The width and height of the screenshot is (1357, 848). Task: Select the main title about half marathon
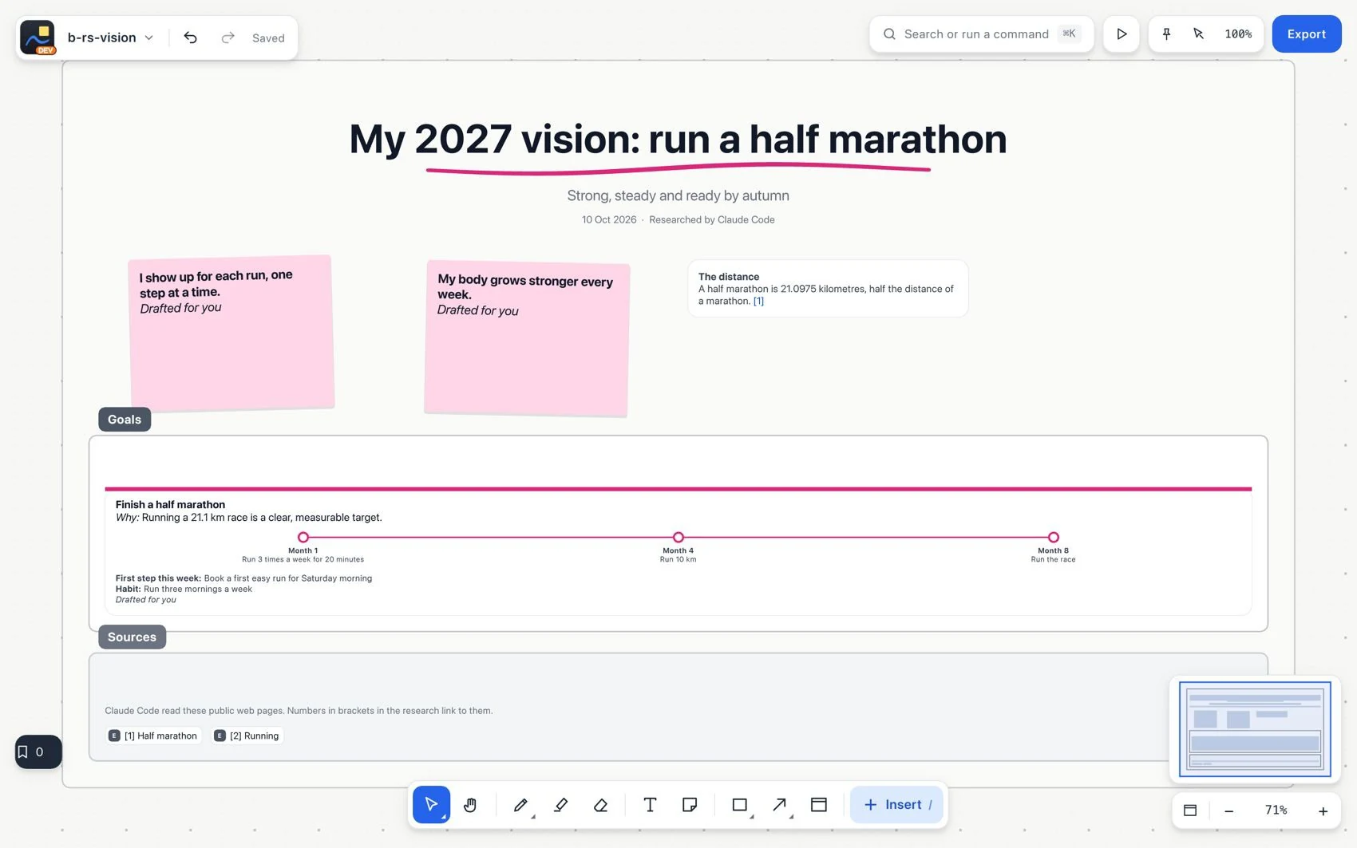tap(678, 139)
